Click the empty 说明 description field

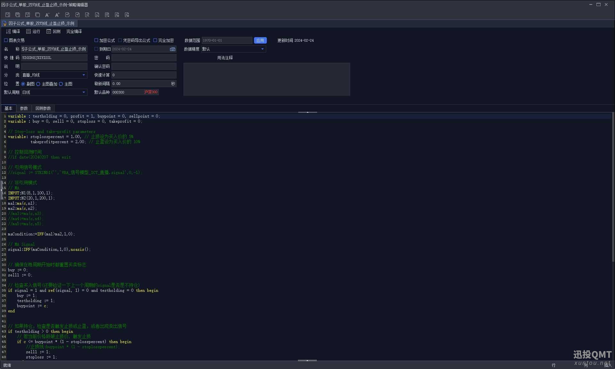point(54,66)
